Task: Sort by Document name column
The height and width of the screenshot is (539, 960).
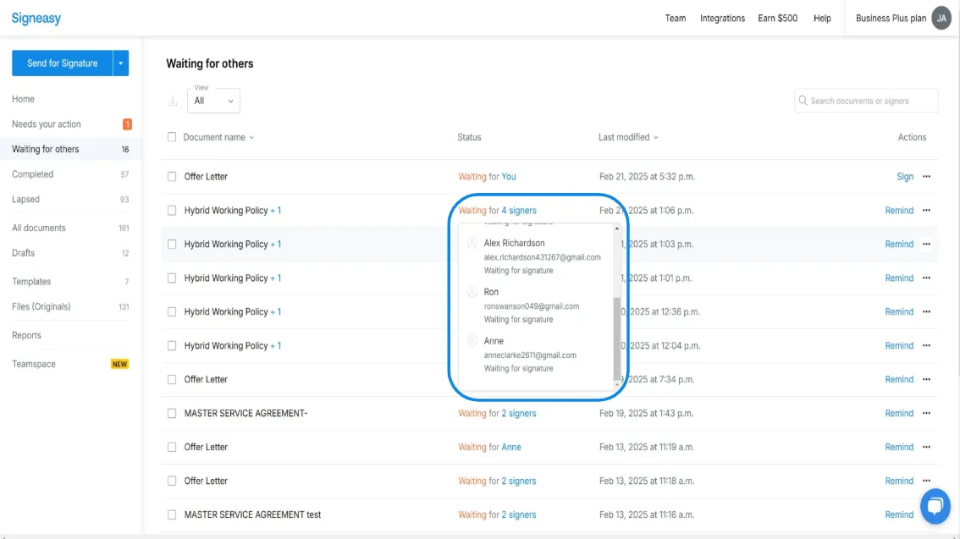Action: tap(218, 137)
